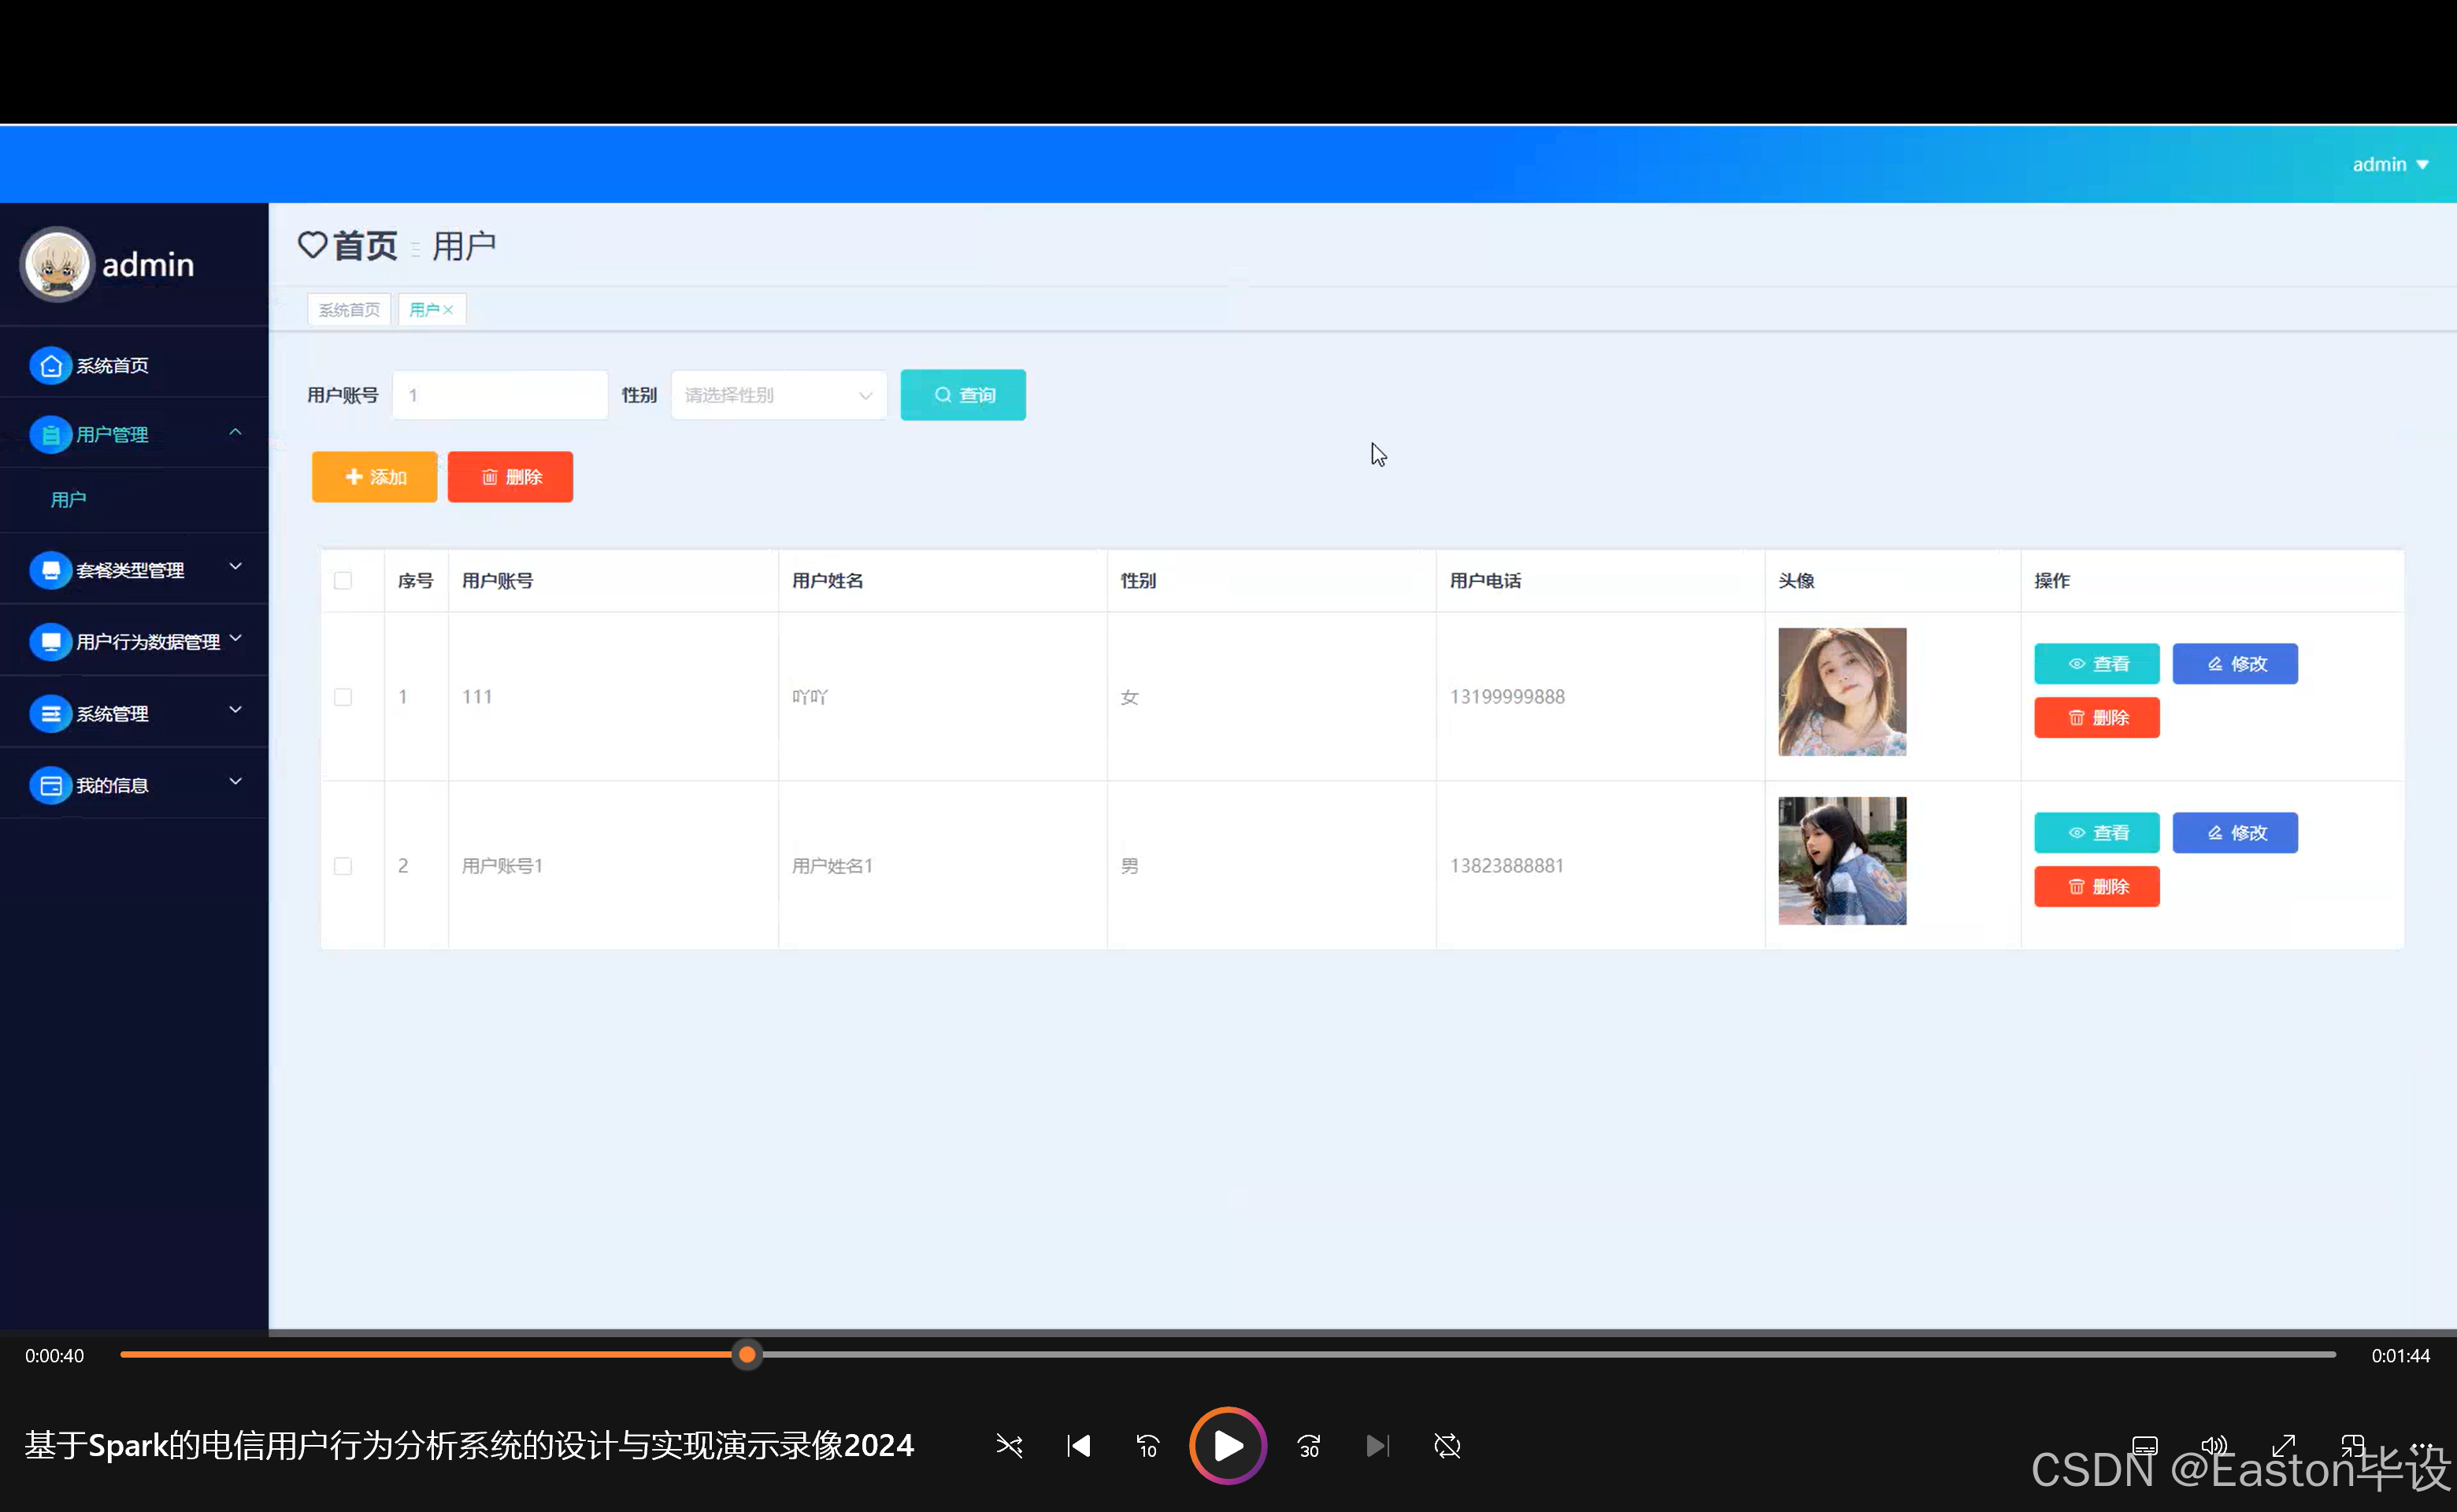Tick the checkbox for row 111
Image resolution: width=2457 pixels, height=1512 pixels.
point(343,697)
